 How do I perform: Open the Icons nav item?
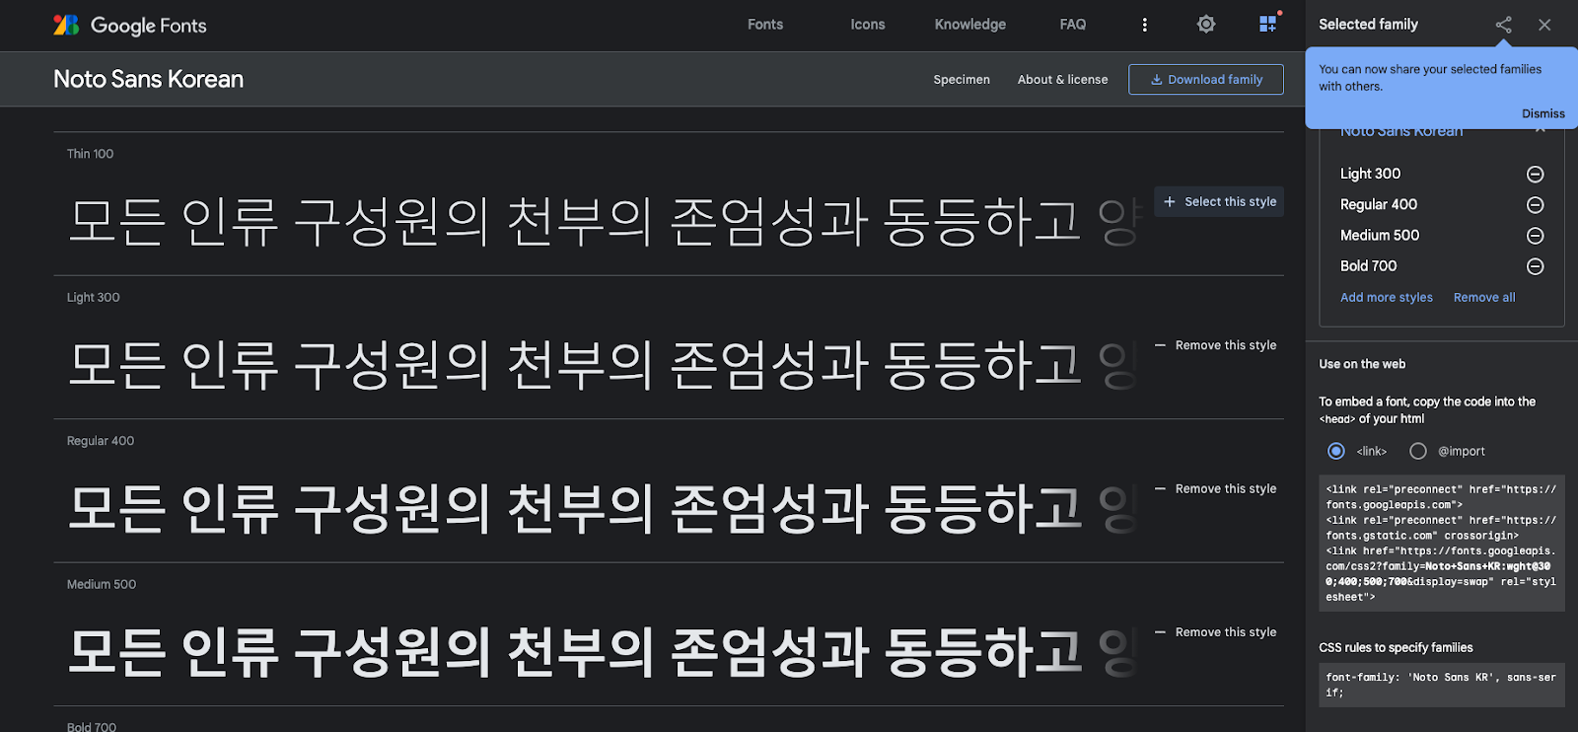[x=868, y=25]
